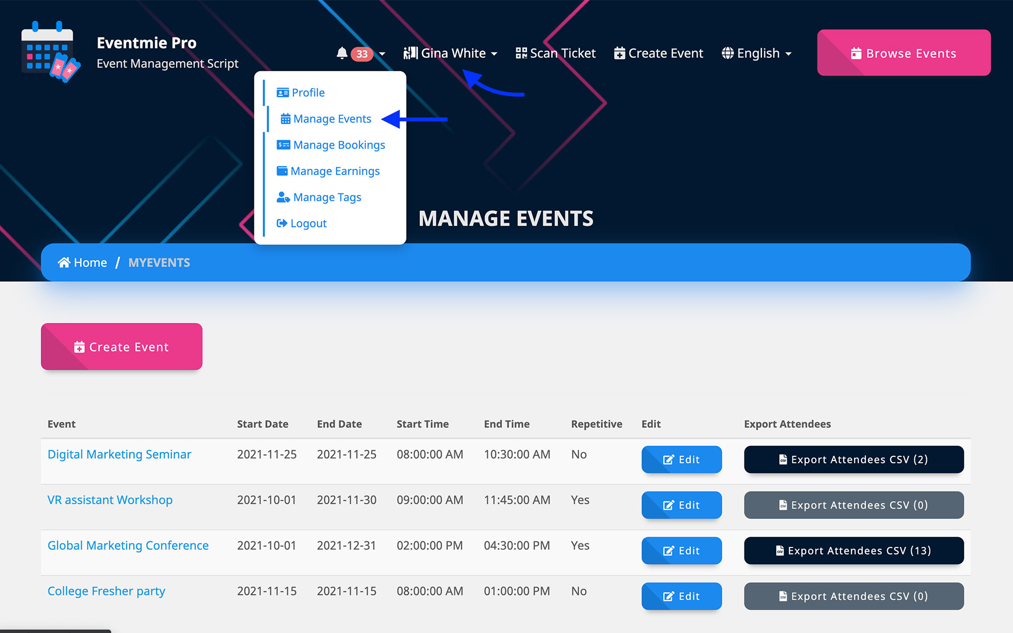Click the Logout exit icon
The height and width of the screenshot is (633, 1013).
coord(282,224)
